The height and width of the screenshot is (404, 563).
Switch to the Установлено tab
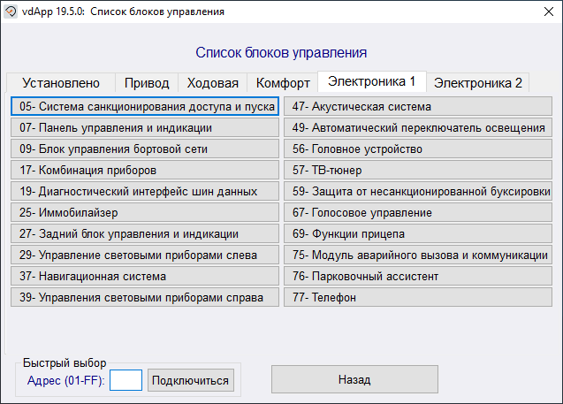[x=59, y=83]
